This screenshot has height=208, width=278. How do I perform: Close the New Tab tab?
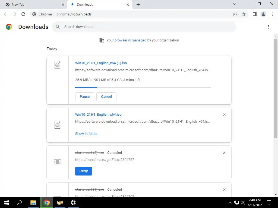[x=63, y=5]
